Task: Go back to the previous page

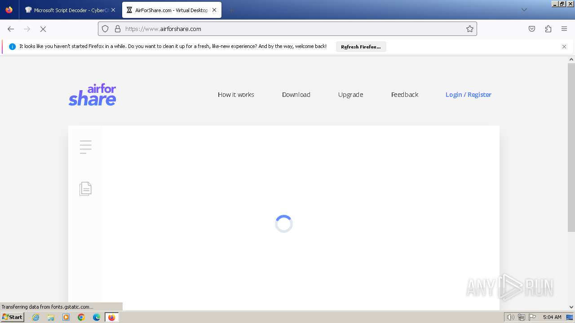Action: pos(11,29)
